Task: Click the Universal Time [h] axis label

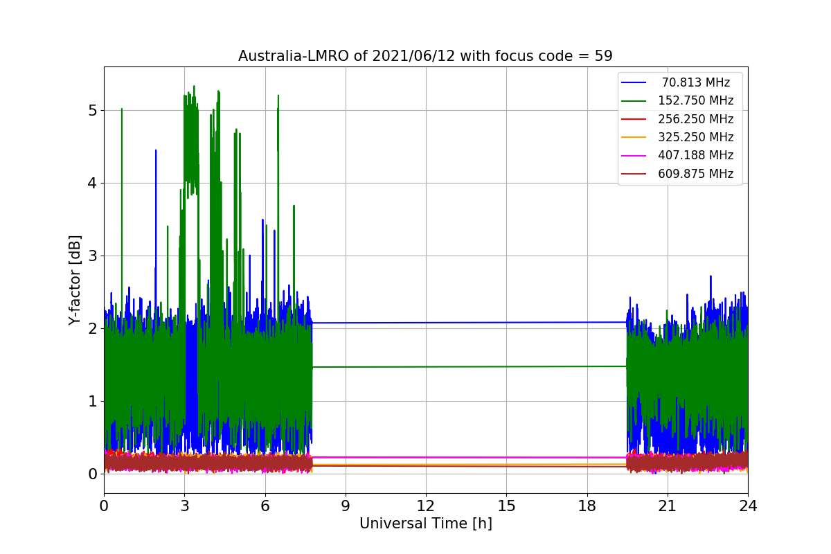Action: (x=425, y=524)
